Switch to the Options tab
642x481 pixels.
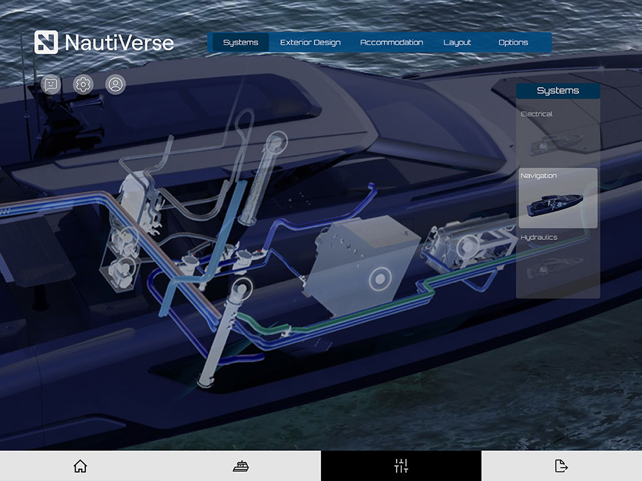(513, 42)
